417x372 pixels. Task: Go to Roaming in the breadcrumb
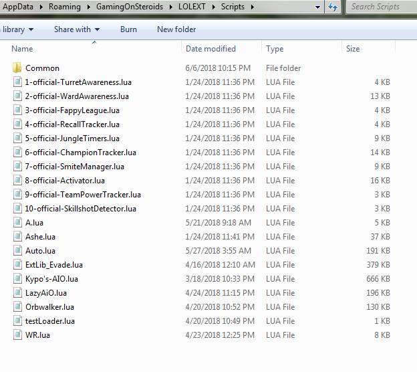(x=65, y=7)
